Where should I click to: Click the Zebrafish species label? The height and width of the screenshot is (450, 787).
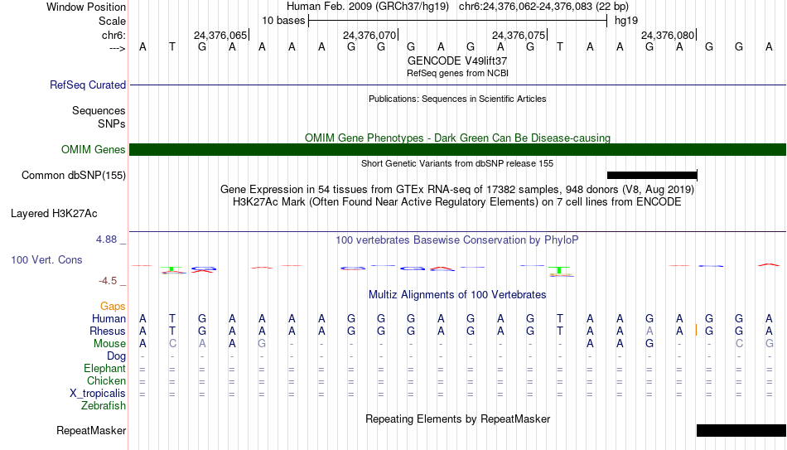tap(104, 406)
